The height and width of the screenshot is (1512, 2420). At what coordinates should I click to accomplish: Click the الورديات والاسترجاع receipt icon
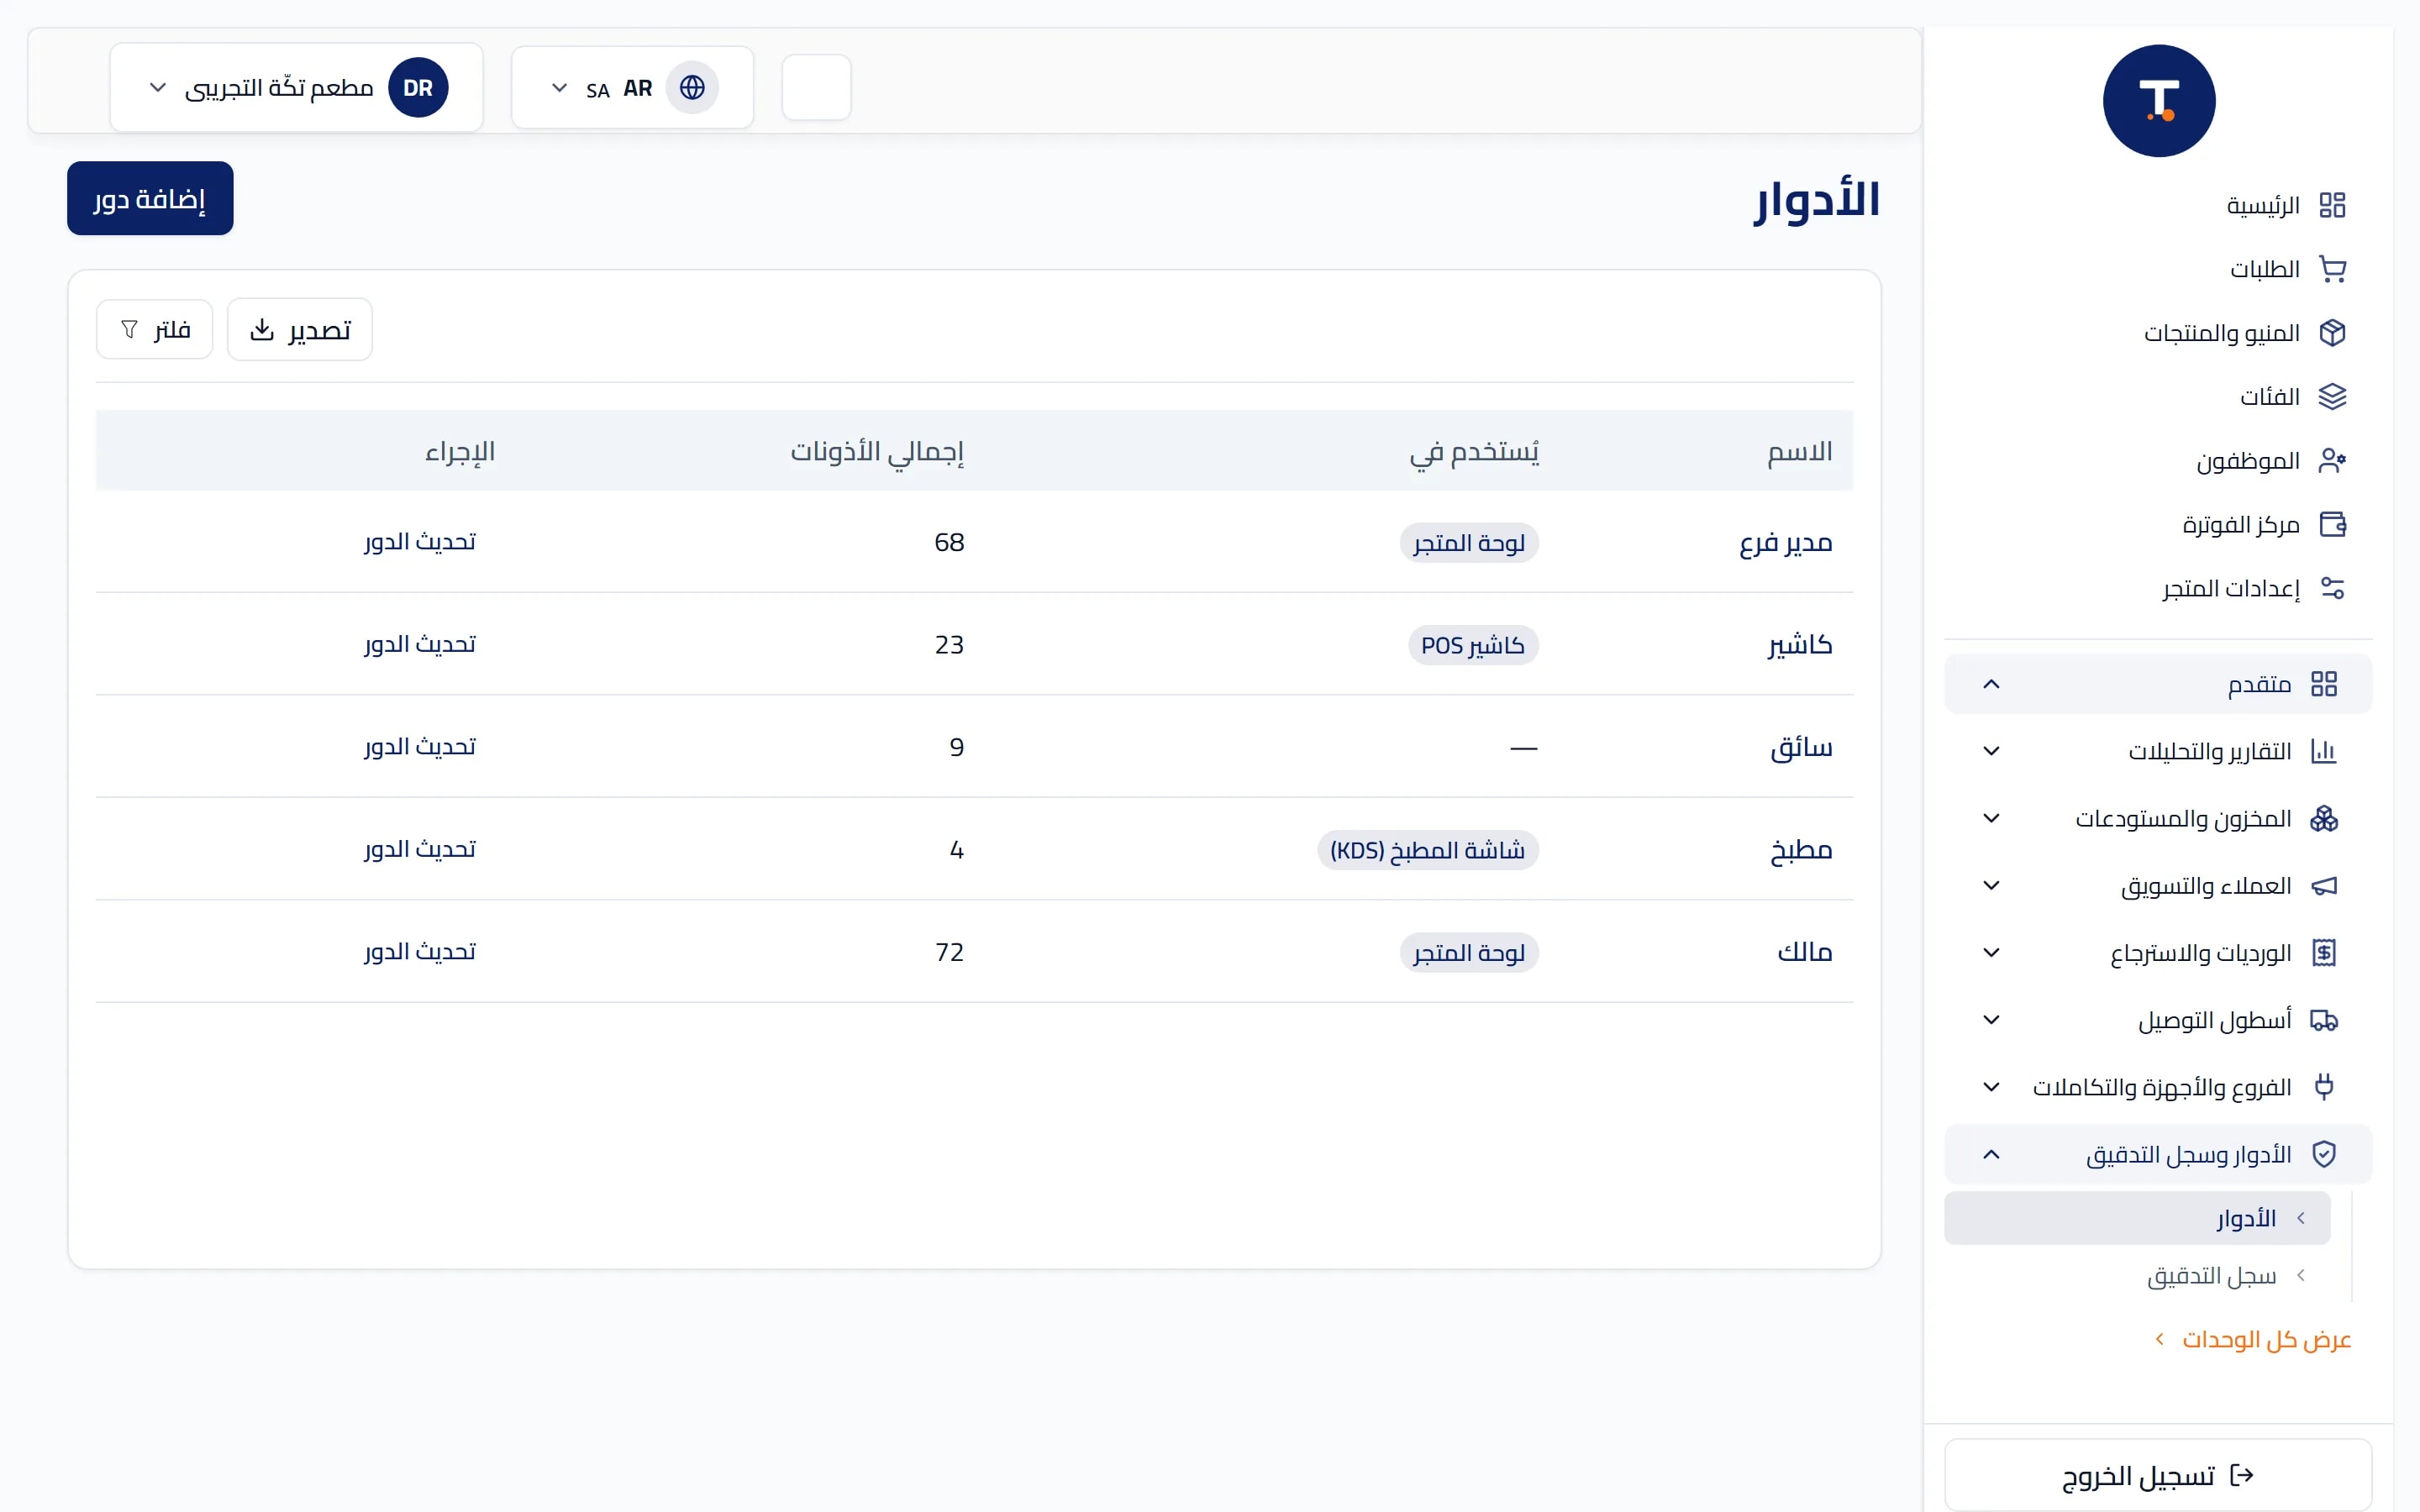coord(2324,953)
